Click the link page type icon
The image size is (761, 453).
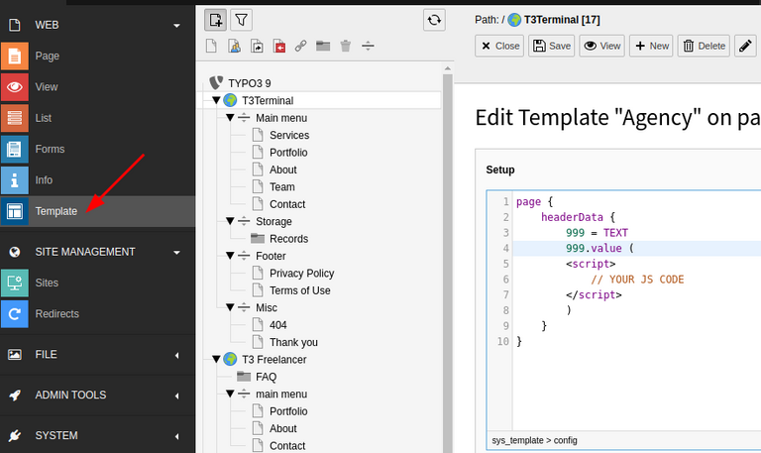coord(300,46)
